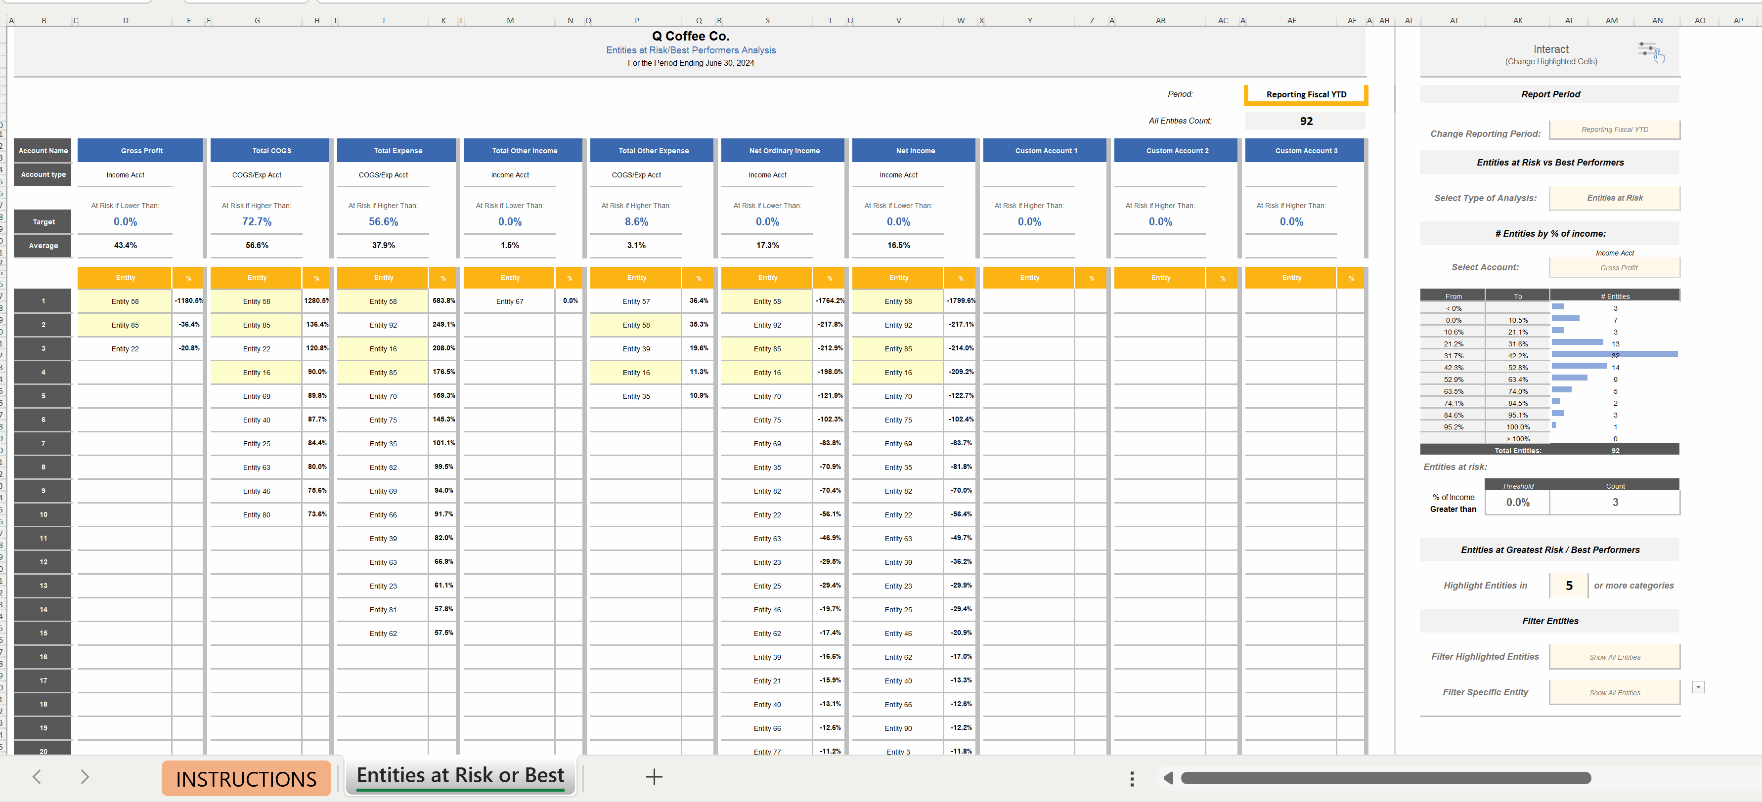The height and width of the screenshot is (802, 1762).
Task: Select the Custom Account 1 header
Action: 1046,151
